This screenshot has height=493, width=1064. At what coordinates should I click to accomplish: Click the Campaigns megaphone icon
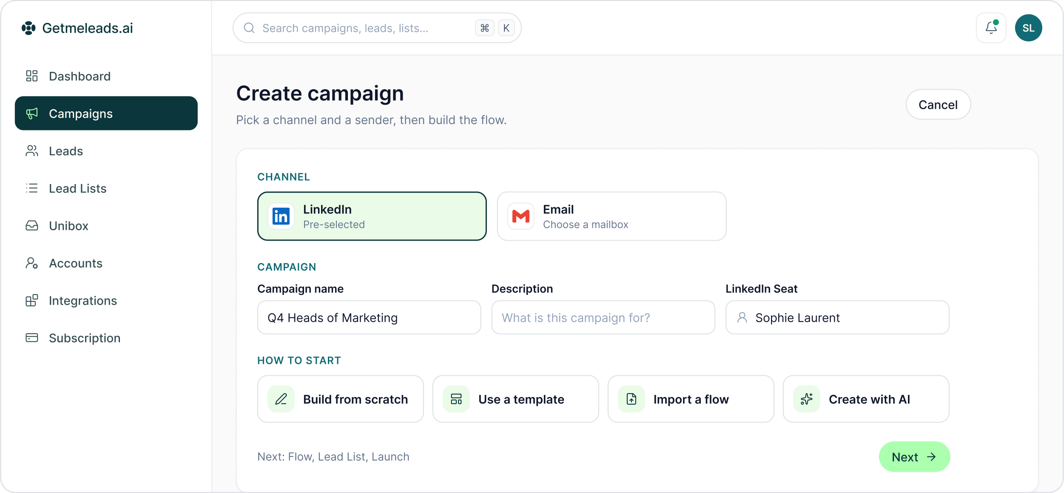(32, 113)
